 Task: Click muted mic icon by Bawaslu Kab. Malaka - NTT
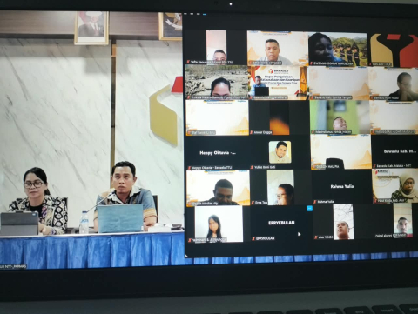[374, 166]
